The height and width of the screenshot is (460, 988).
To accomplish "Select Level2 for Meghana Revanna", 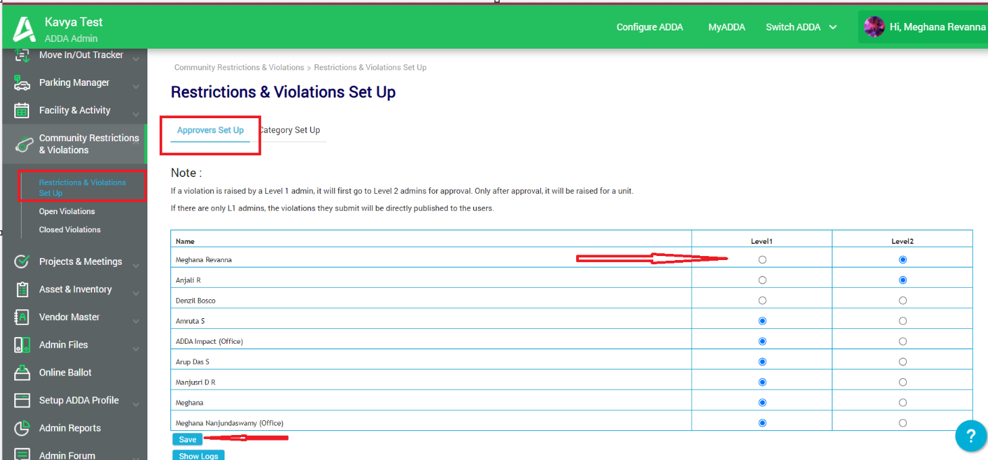I will (x=903, y=259).
